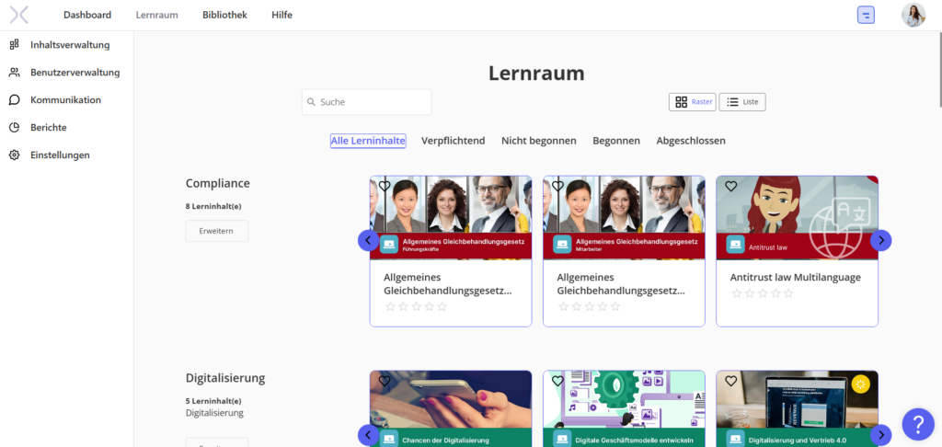This screenshot has width=942, height=447.
Task: Switch to Liste view
Action: click(x=742, y=102)
